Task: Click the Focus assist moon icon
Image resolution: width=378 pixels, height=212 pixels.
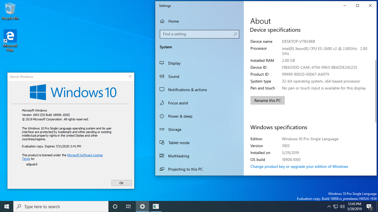Action: point(162,103)
